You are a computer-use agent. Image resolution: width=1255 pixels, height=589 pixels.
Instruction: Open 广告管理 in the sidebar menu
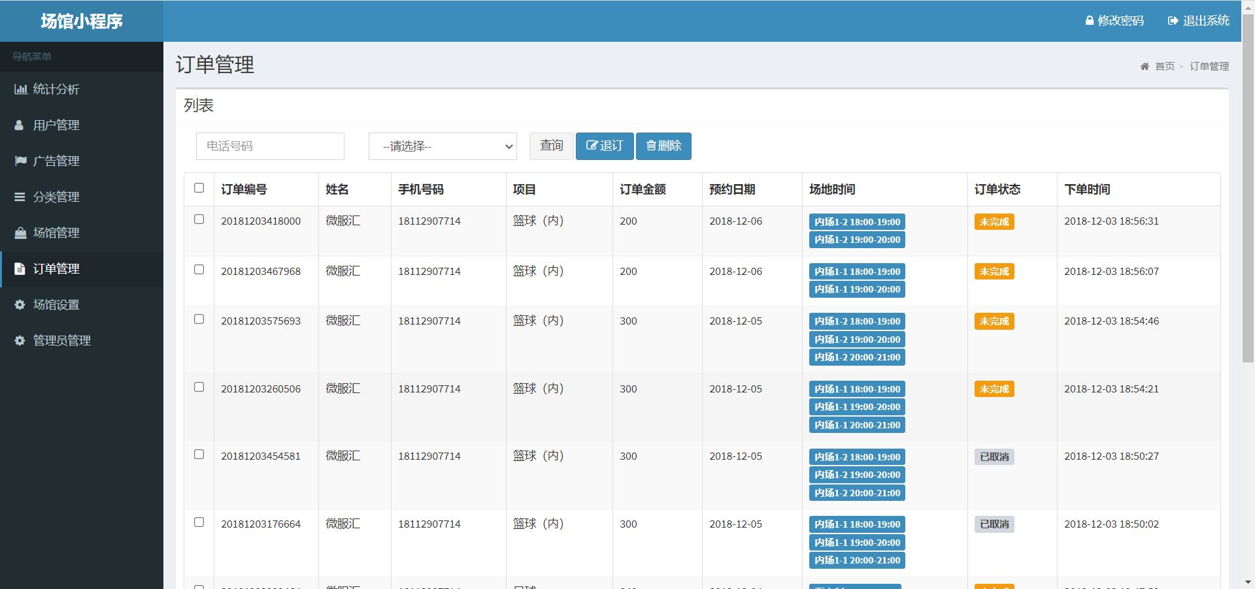coord(82,161)
